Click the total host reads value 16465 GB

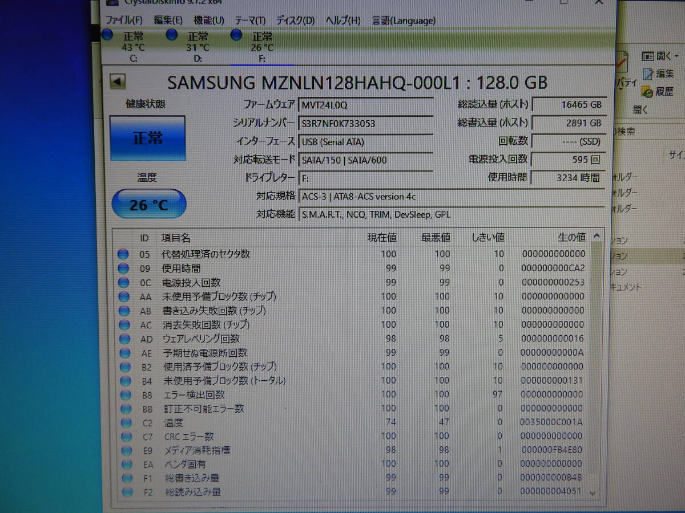(x=569, y=105)
